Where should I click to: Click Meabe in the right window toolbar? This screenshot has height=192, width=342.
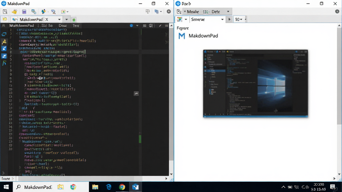click(x=193, y=12)
